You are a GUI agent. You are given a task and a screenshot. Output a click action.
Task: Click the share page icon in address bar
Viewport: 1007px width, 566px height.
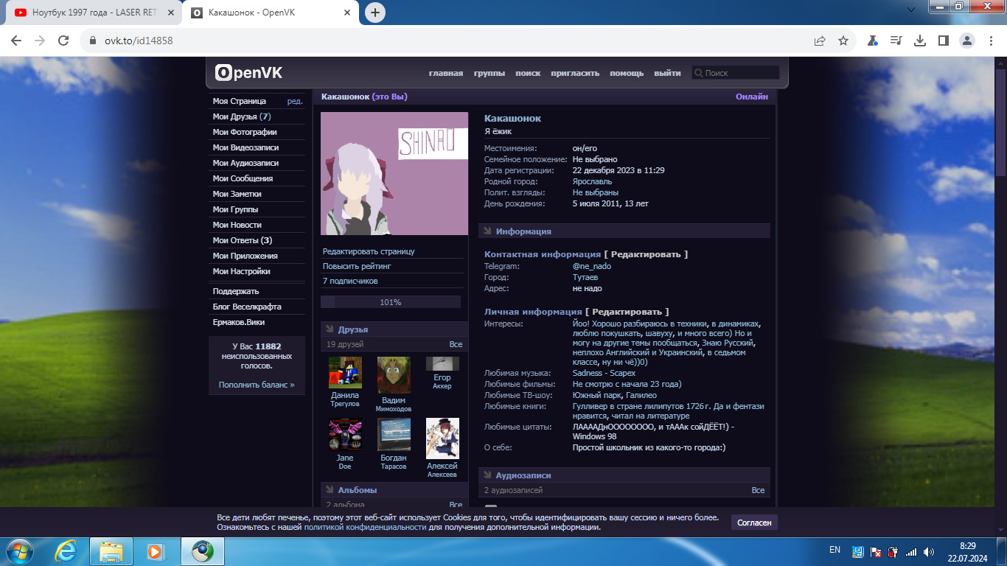click(x=819, y=41)
